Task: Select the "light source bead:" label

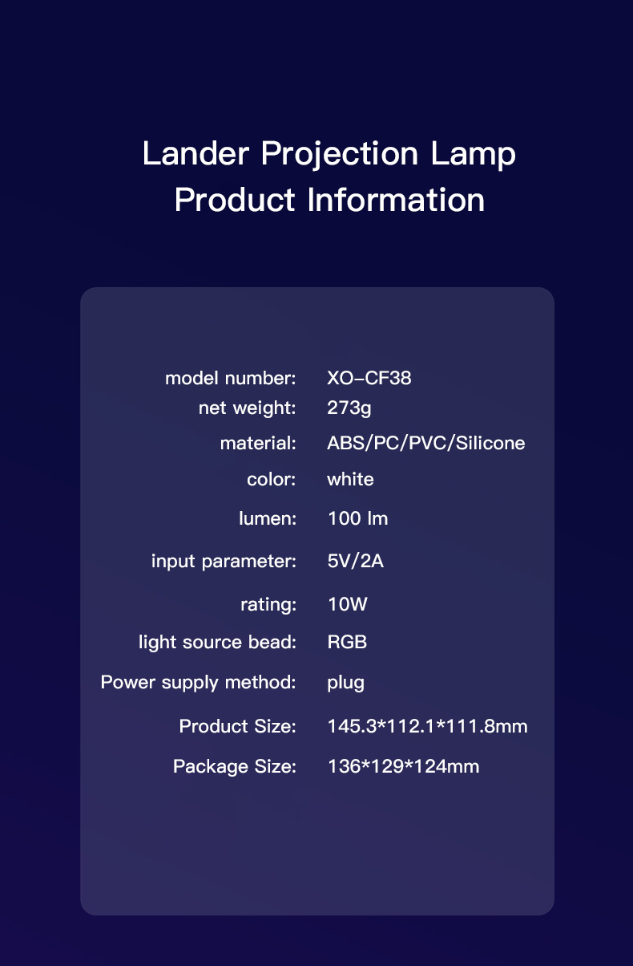Action: click(217, 643)
